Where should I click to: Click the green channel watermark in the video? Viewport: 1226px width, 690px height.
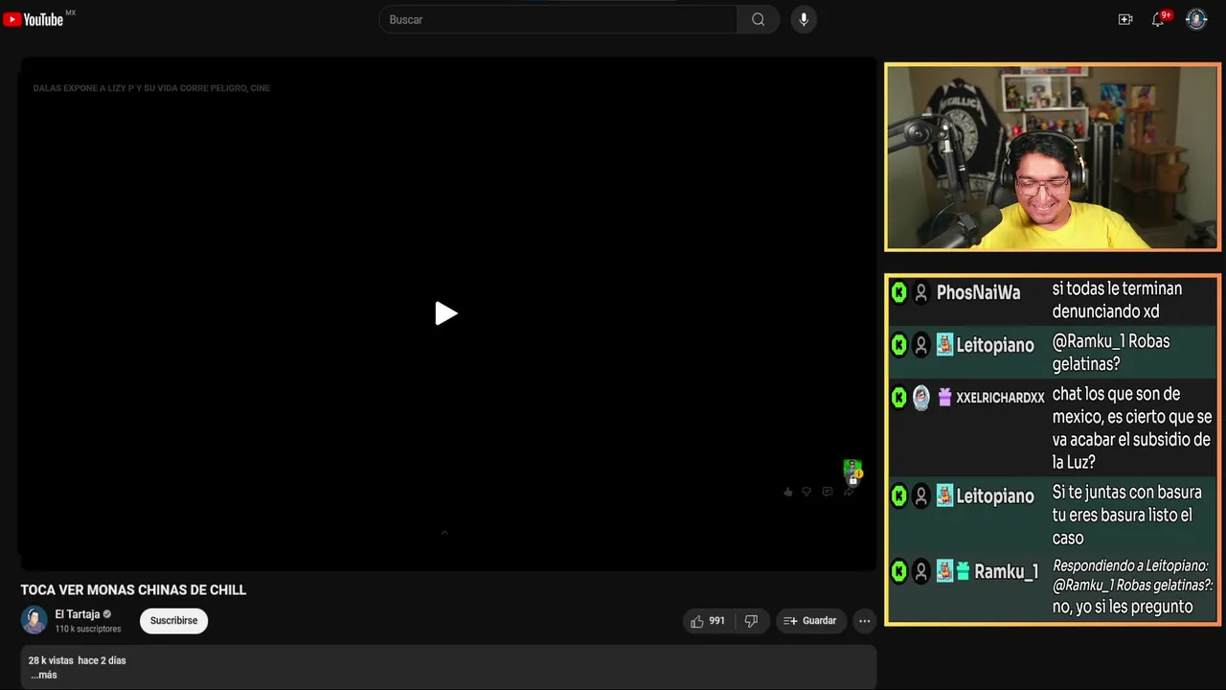click(852, 471)
